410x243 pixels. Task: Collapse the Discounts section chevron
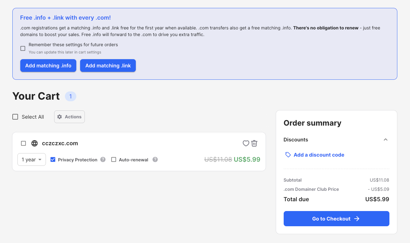(385, 140)
